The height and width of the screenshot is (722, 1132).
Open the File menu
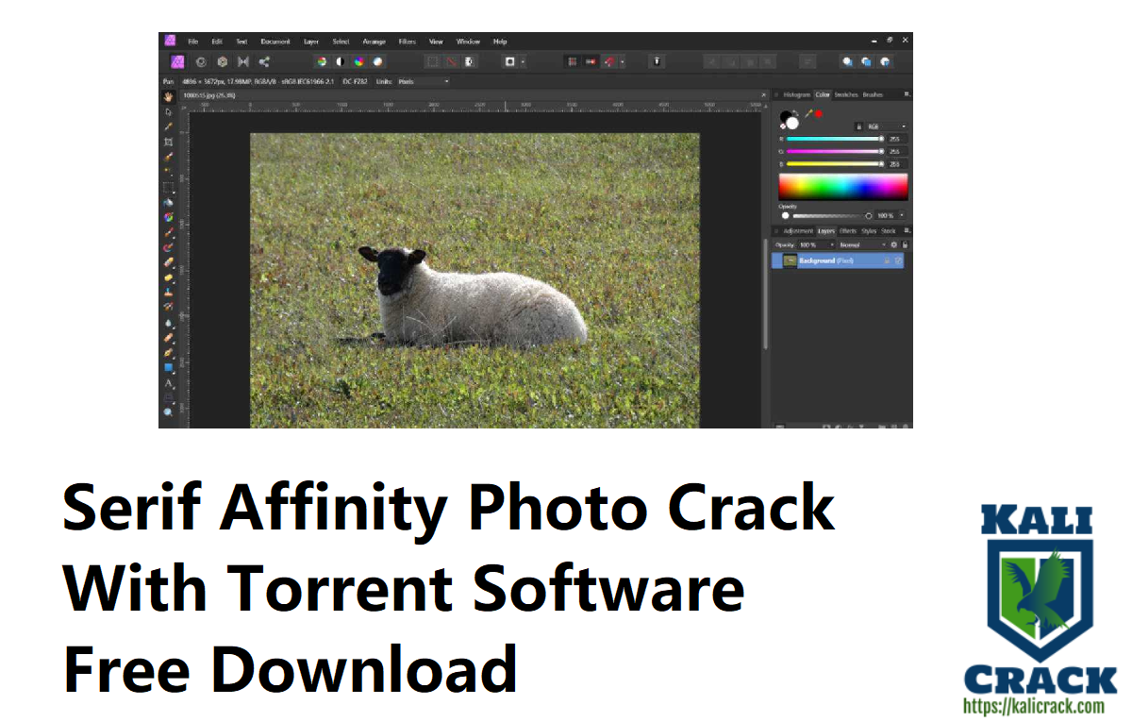point(192,42)
